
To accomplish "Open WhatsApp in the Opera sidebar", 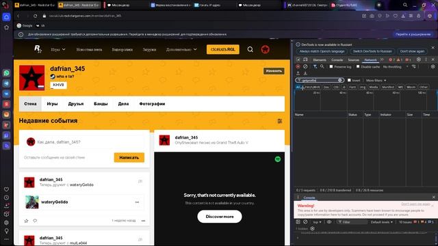I will click(x=6, y=73).
